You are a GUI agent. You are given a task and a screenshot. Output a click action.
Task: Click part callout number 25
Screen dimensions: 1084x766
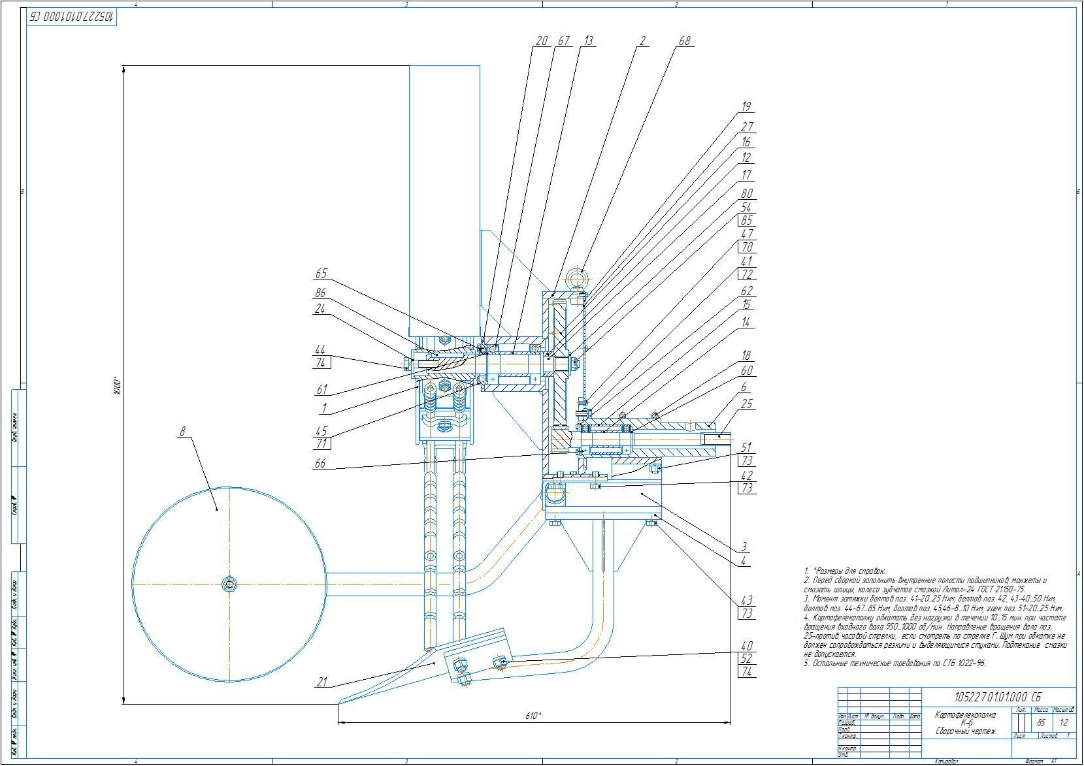(x=746, y=404)
